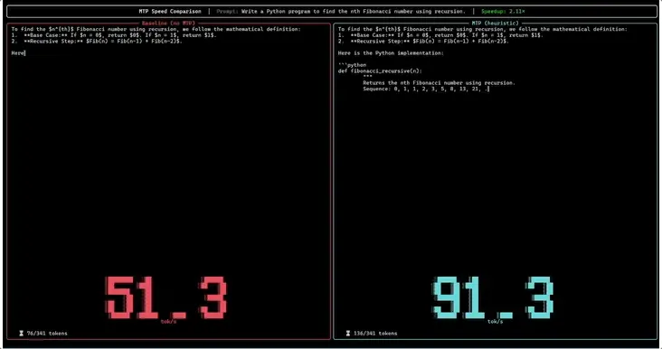Viewport: 662px width, 349px height.
Task: Click the cyan 91.3 speed readout
Action: (x=493, y=297)
